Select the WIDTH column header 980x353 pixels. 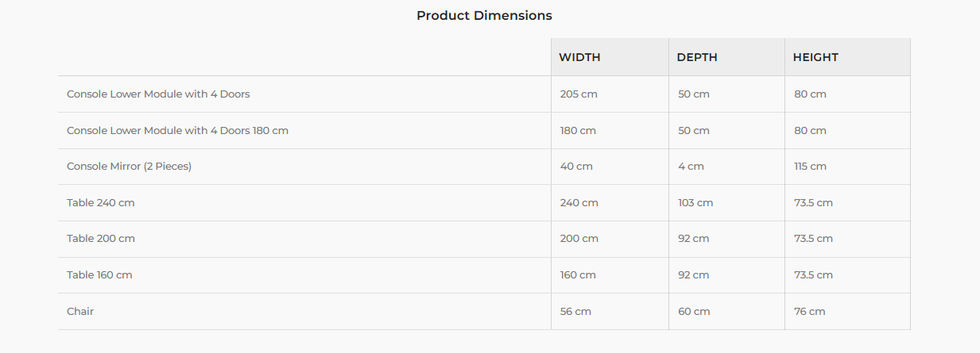pyautogui.click(x=579, y=57)
